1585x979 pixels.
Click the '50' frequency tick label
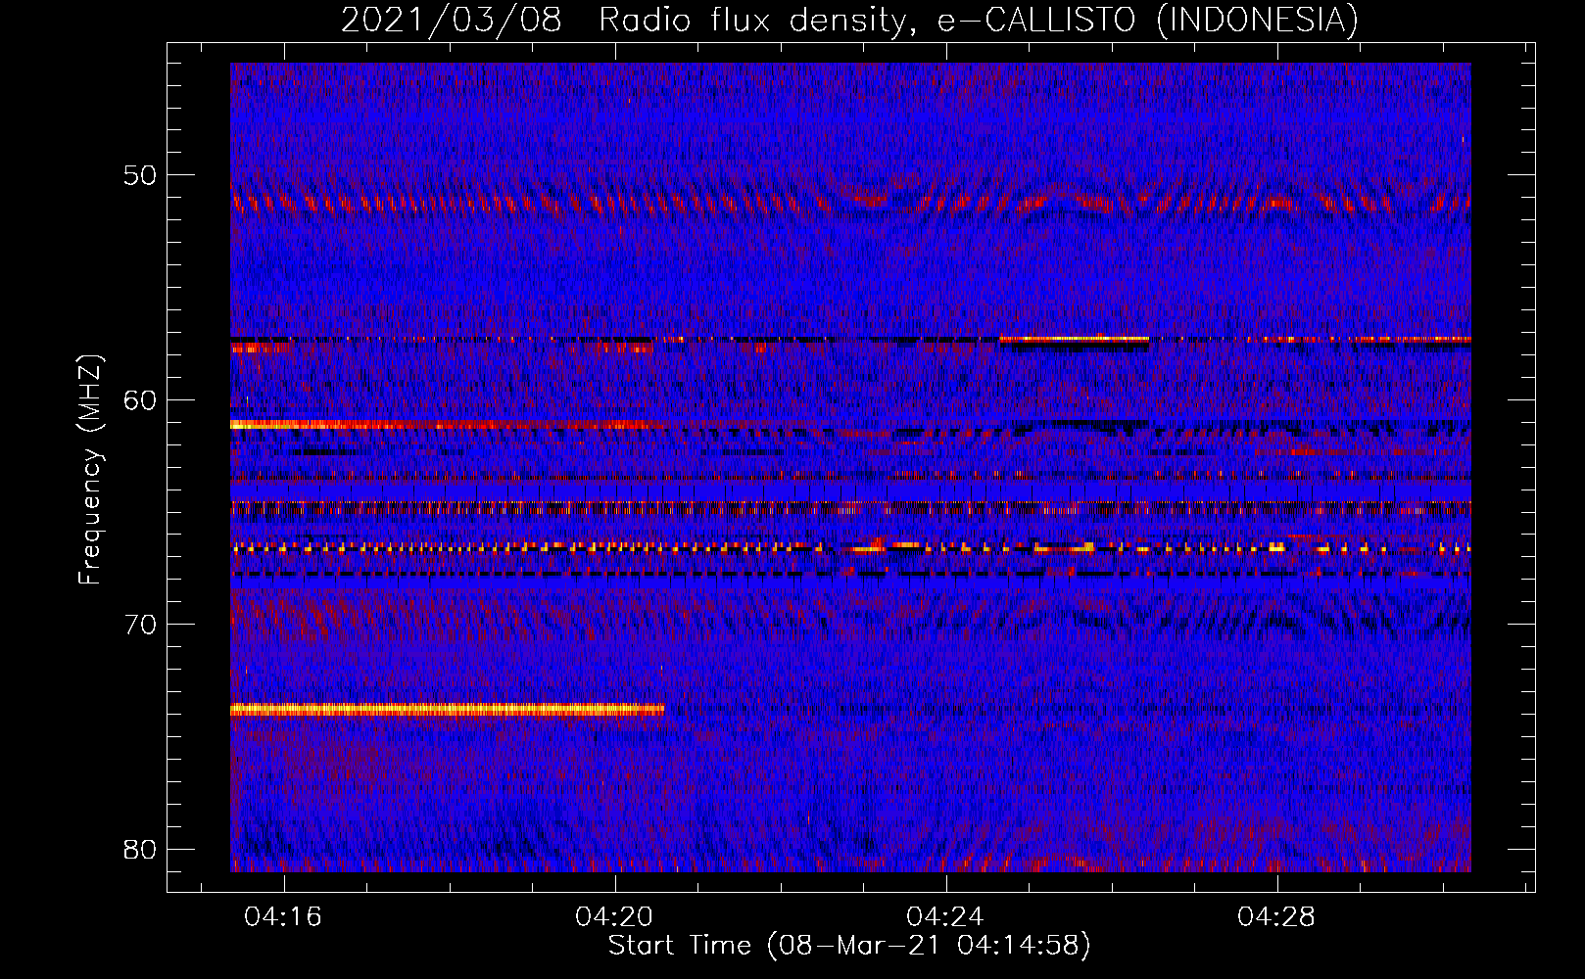click(140, 175)
